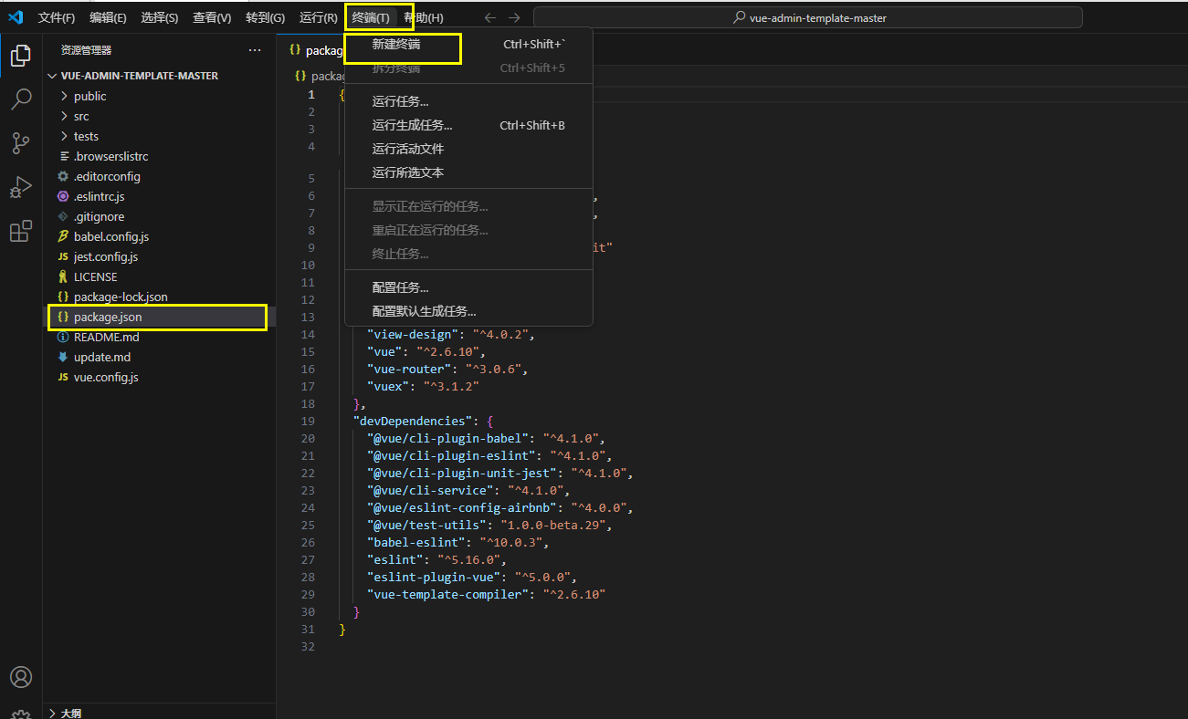Open jest.config.js in the file tree
Image resolution: width=1188 pixels, height=719 pixels.
159,256
